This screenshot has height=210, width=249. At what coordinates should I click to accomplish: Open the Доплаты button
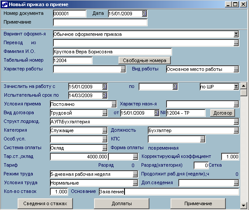[121, 203]
